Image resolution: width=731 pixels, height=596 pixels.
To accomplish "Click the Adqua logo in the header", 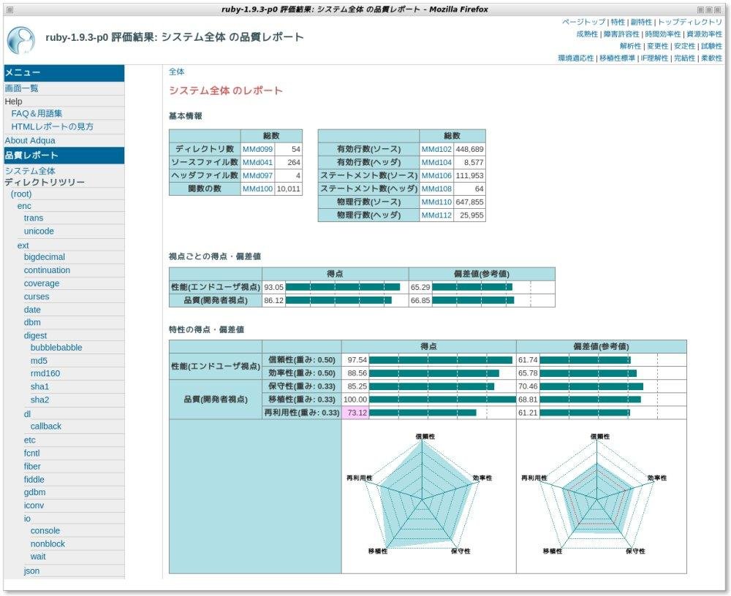I will (x=21, y=40).
